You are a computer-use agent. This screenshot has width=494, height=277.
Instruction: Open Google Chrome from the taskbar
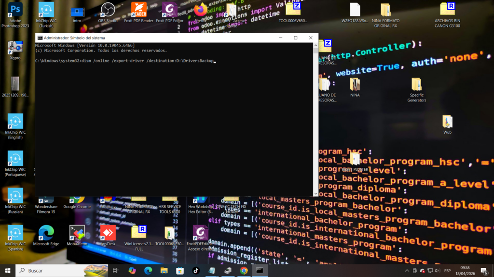244,271
